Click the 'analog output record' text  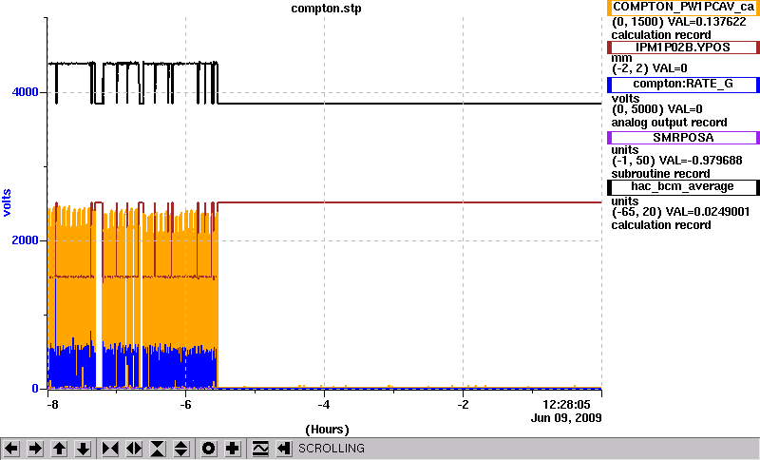[x=669, y=123]
